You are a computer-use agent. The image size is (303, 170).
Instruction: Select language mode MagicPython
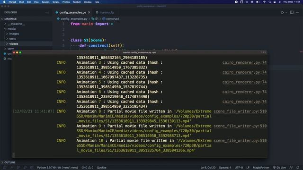click(x=261, y=168)
